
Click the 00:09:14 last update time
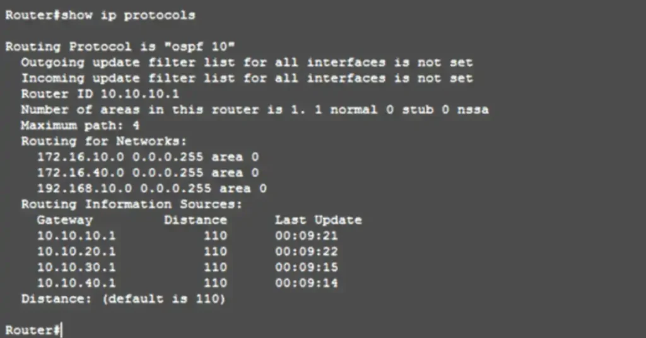pos(306,283)
